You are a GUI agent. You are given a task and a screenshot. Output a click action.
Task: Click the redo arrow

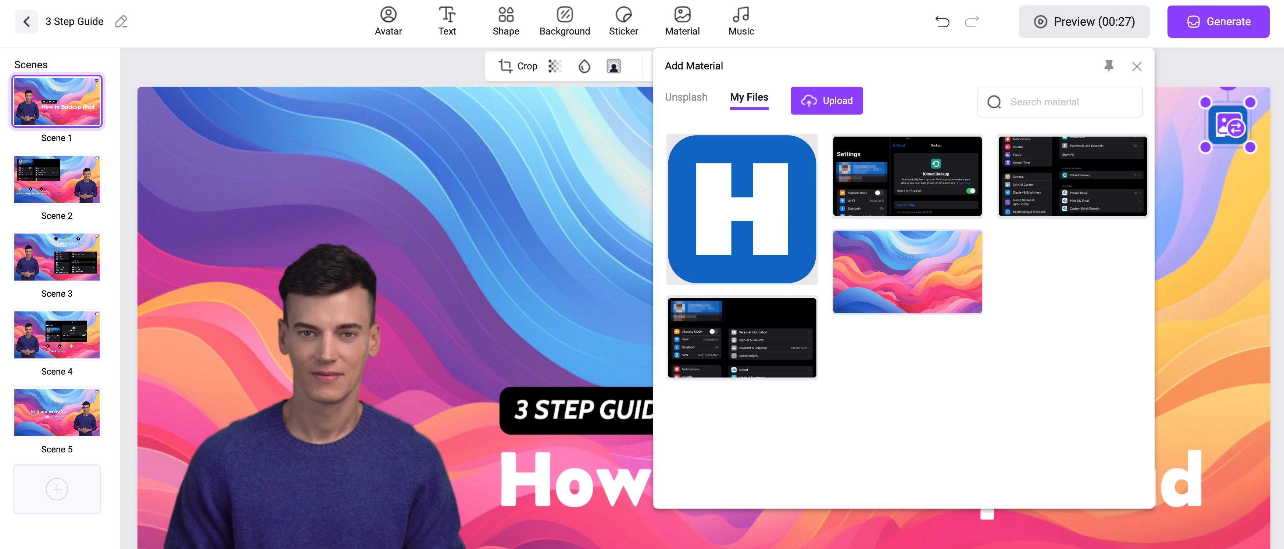(972, 21)
